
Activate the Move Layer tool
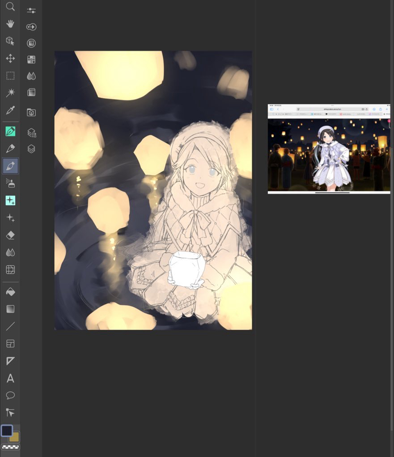click(x=10, y=59)
